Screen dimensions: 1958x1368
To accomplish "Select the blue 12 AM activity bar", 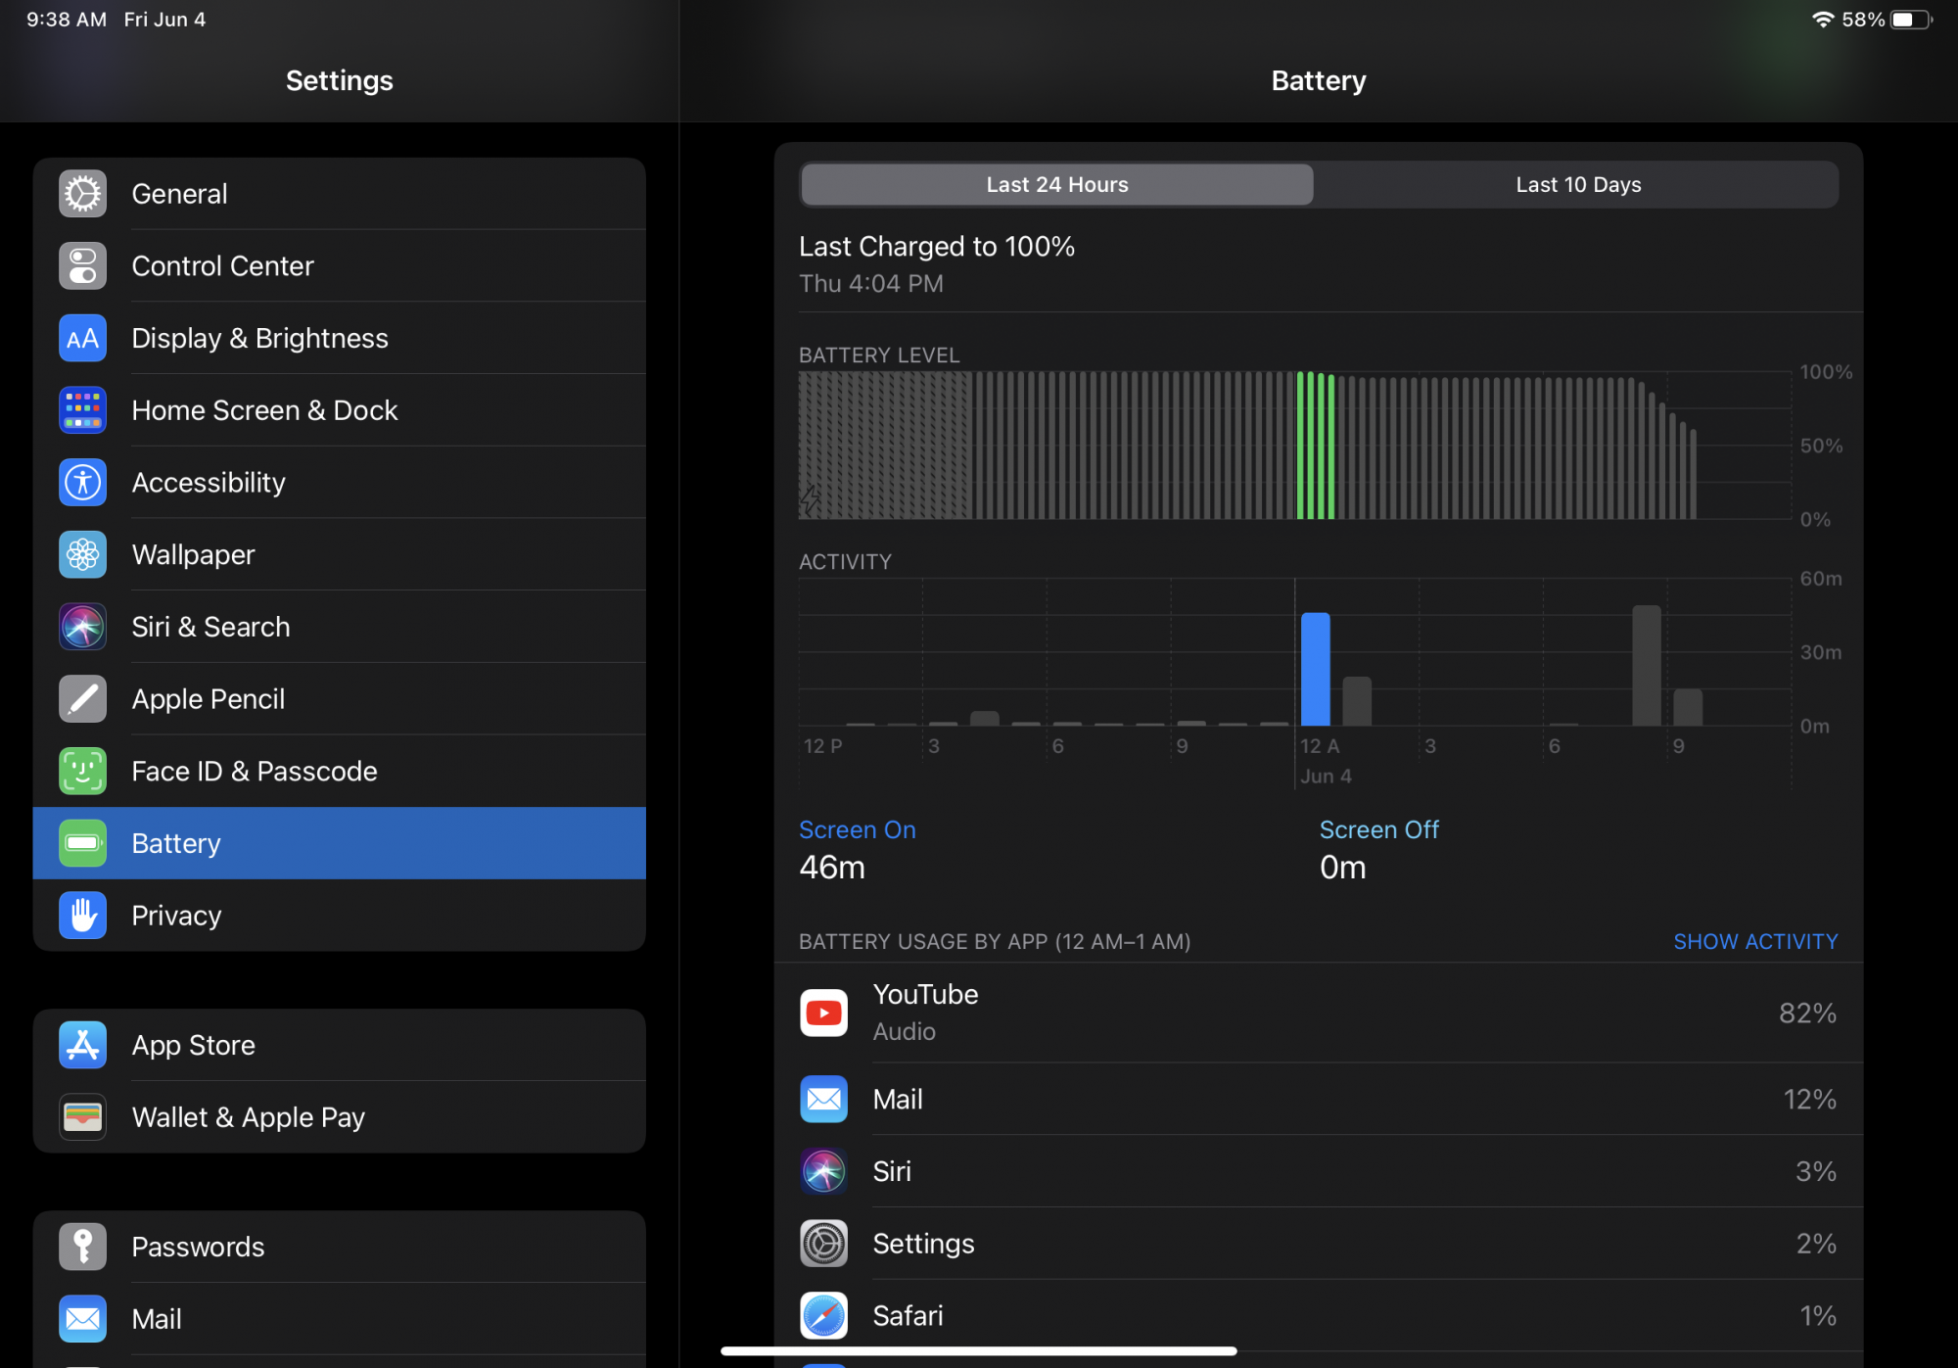I will click(1315, 670).
